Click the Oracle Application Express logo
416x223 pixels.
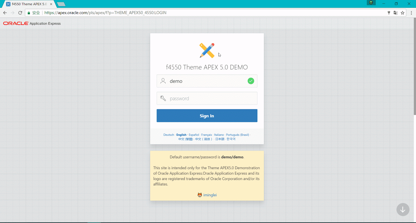[x=32, y=23]
